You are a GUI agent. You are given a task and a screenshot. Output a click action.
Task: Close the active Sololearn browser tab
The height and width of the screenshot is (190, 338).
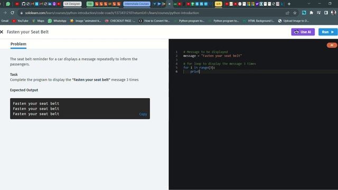170,4
